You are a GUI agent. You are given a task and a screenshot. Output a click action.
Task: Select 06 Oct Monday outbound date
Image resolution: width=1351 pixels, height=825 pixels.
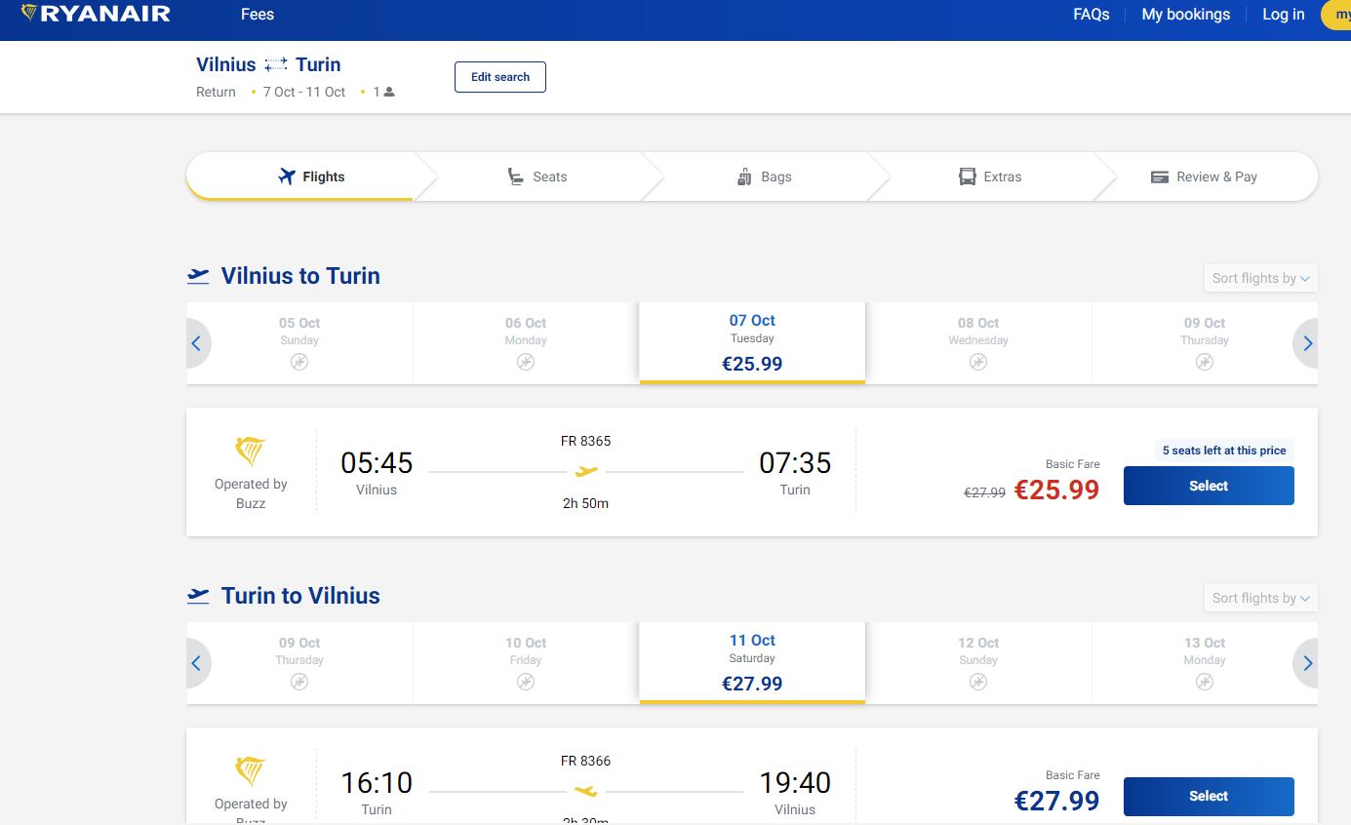pyautogui.click(x=526, y=343)
